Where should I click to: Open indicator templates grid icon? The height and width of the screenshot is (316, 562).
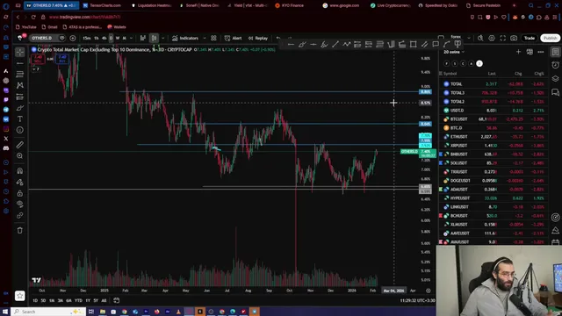tap(213, 38)
